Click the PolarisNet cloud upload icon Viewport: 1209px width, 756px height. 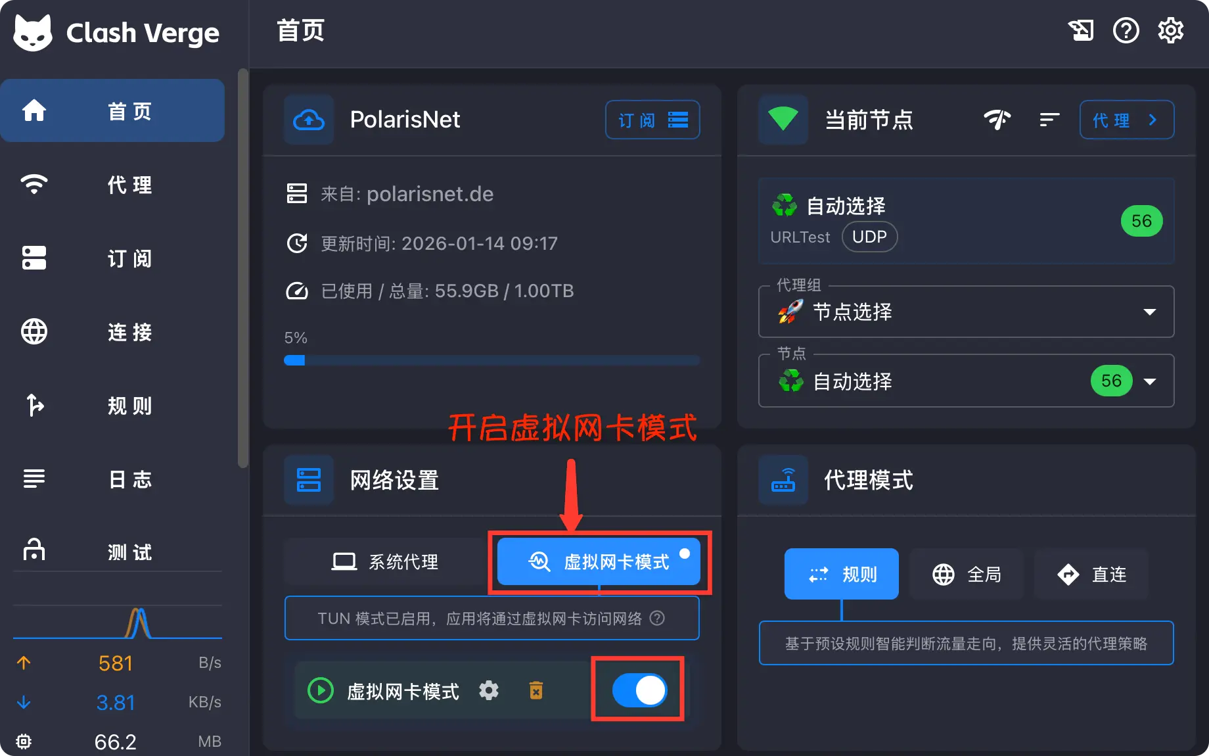point(309,120)
